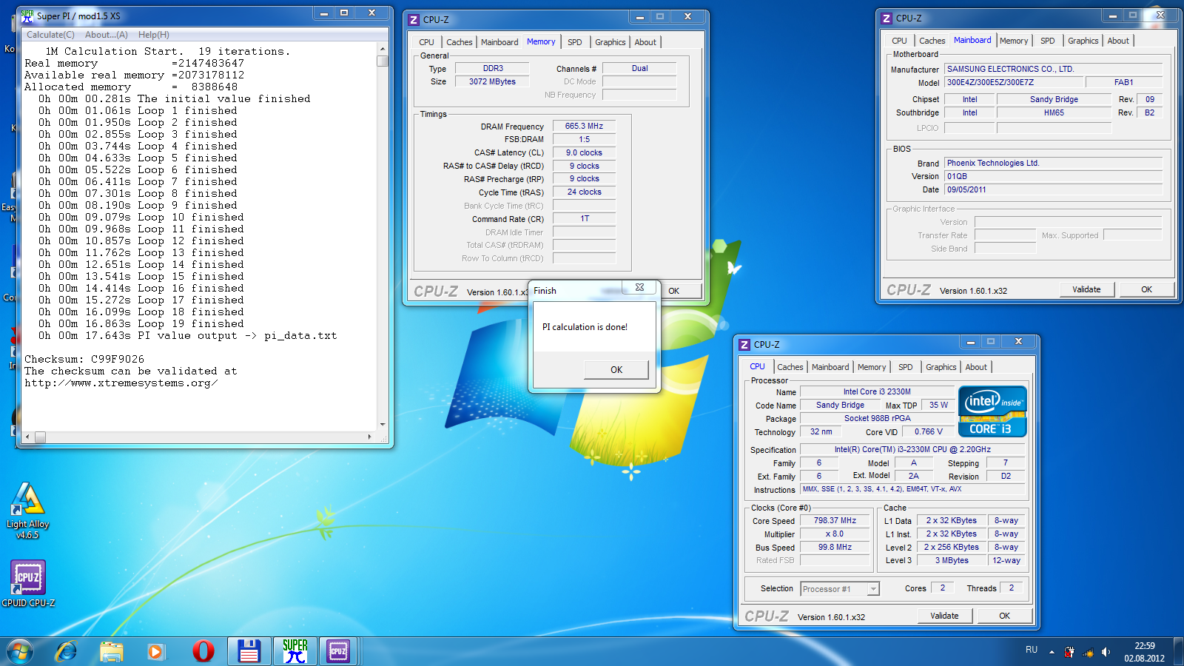This screenshot has height=666, width=1184.
Task: Click the memory Size 3072 MBytes field
Action: click(492, 81)
